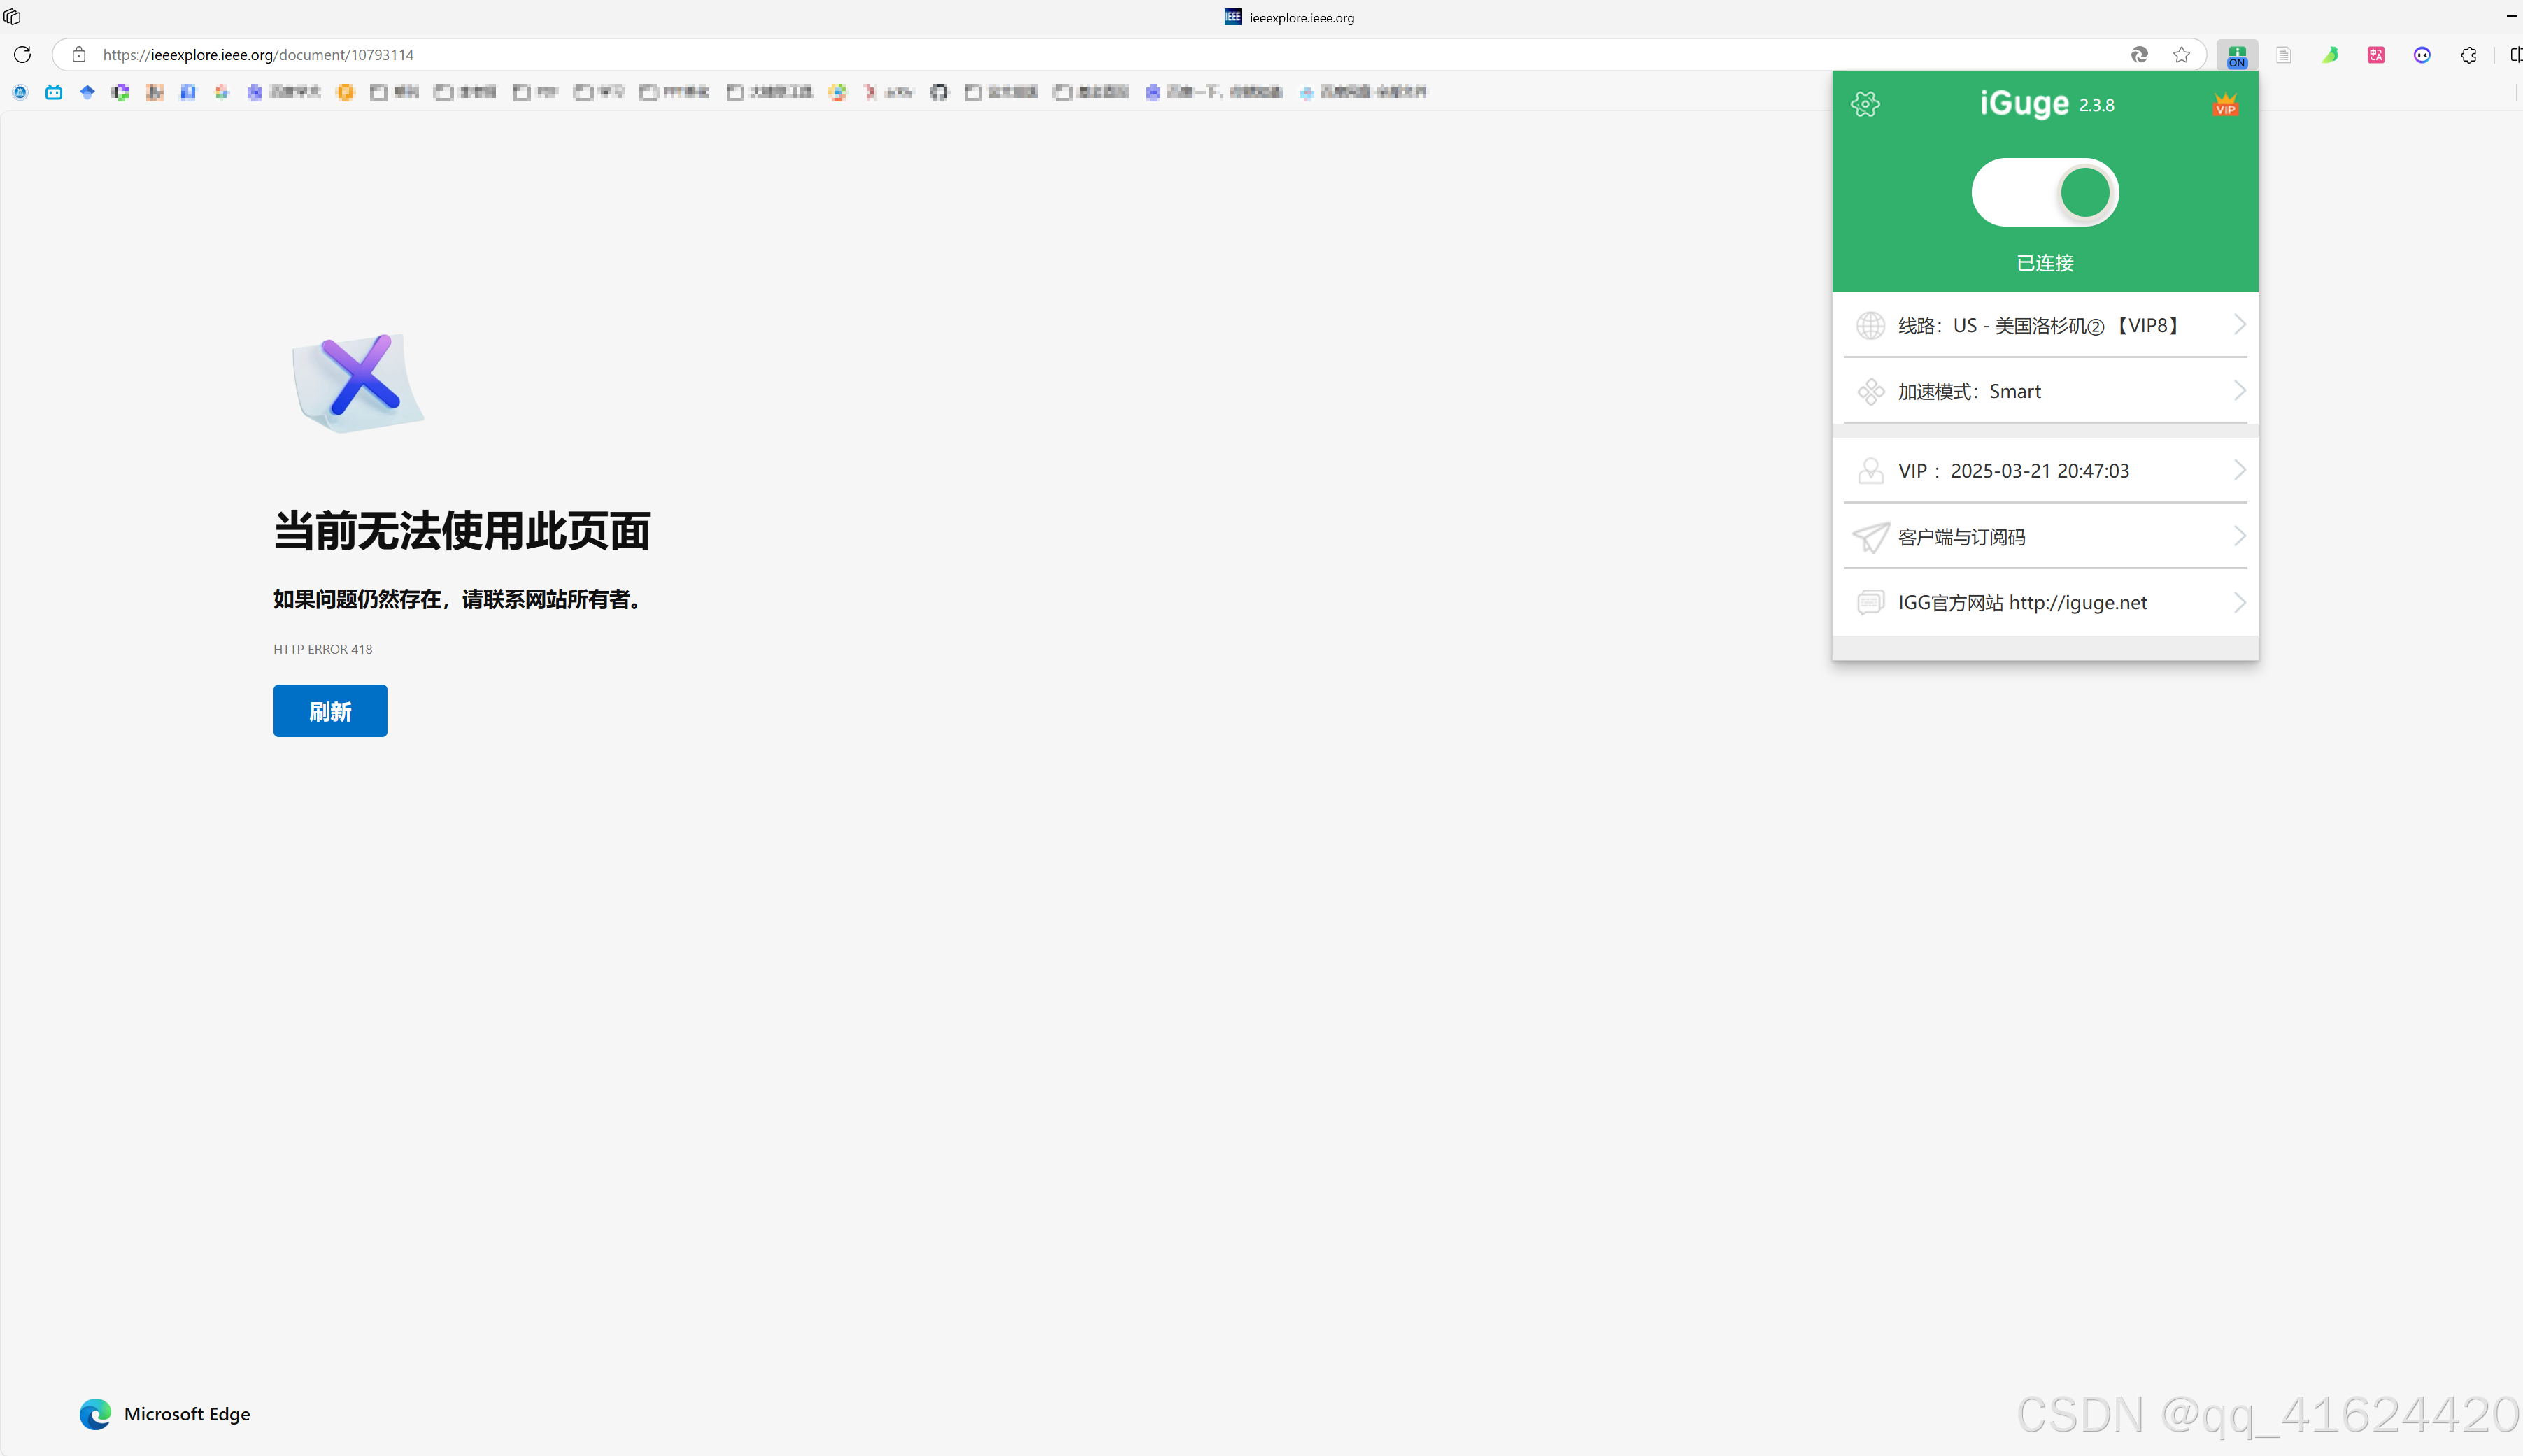Click the tab actions icon top-left
The image size is (2523, 1456).
click(x=12, y=17)
